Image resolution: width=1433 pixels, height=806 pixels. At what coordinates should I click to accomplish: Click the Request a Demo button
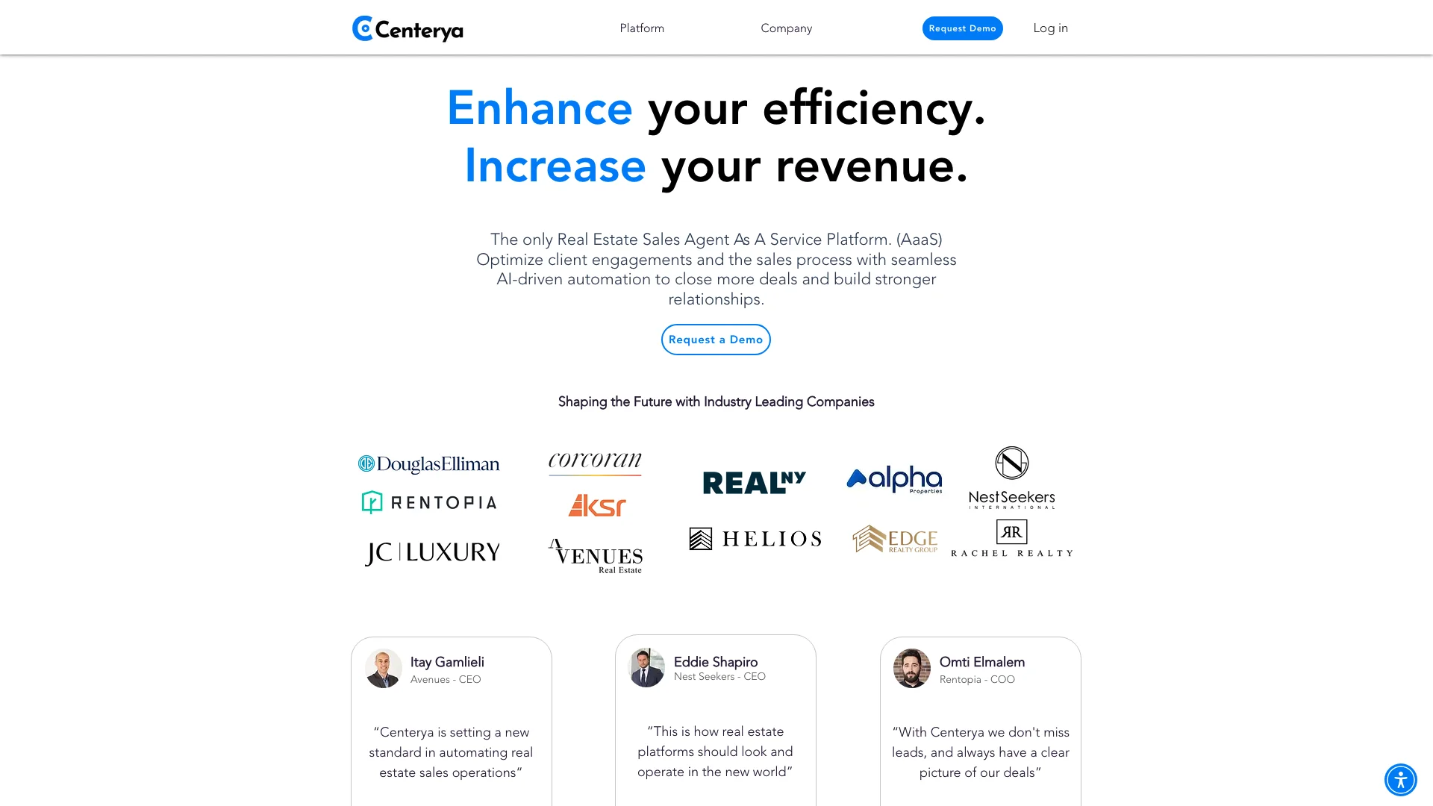point(716,340)
